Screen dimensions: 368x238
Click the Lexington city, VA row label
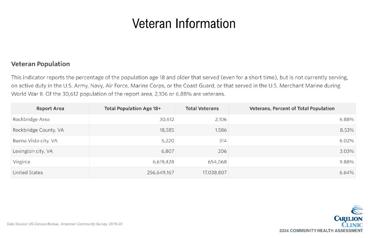pyautogui.click(x=33, y=151)
